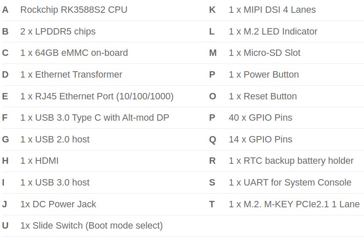Image resolution: width=364 pixels, height=238 pixels.
Task: Click the Rockchip RK3588S2 CPU text
Action: point(74,9)
